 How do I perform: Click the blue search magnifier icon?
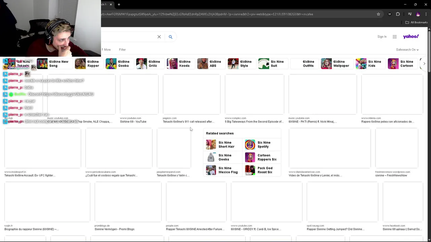[170, 37]
